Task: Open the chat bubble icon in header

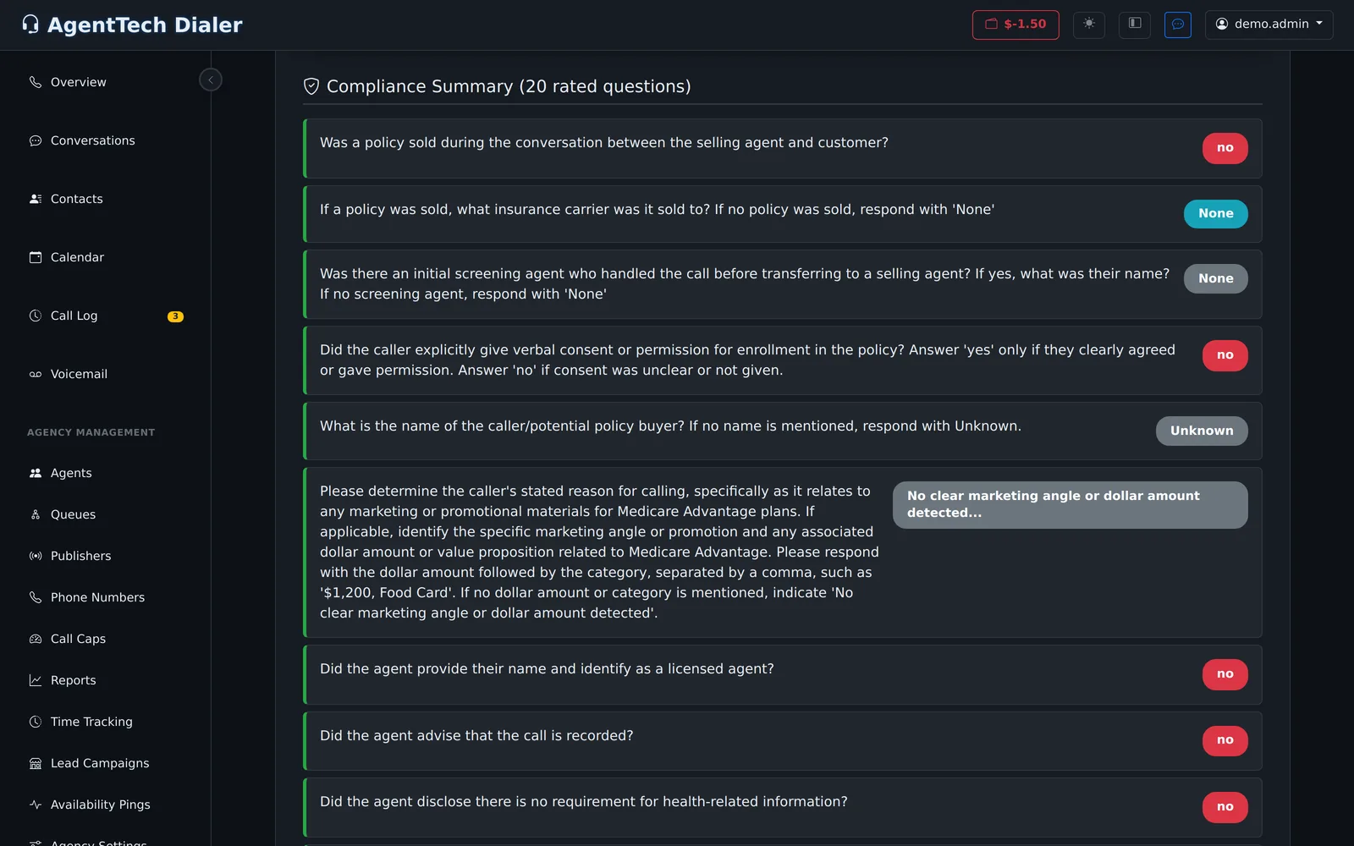Action: [x=1178, y=25]
